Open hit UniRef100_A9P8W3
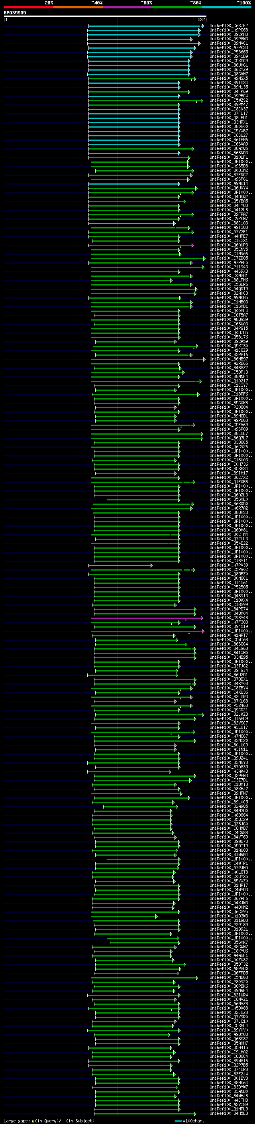 pos(229,39)
